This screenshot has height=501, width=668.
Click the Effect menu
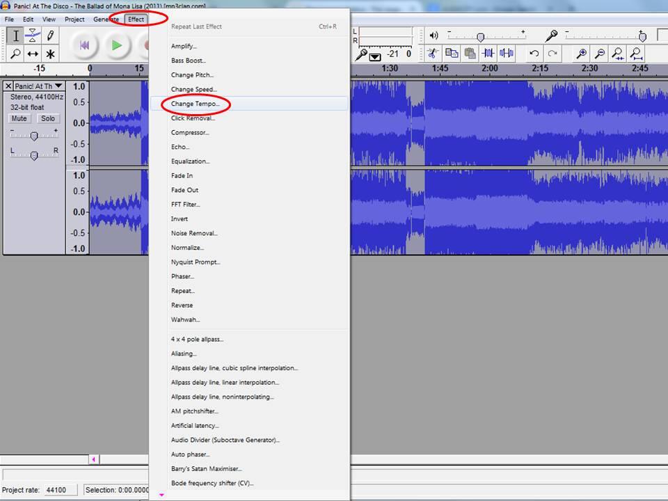(136, 19)
